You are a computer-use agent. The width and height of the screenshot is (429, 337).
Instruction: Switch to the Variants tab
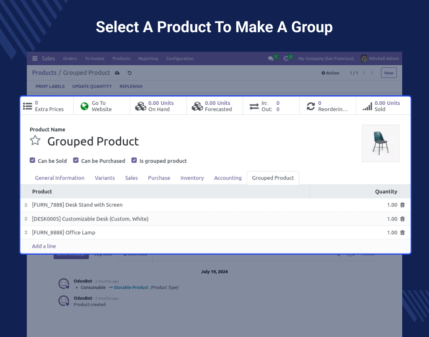(x=105, y=178)
